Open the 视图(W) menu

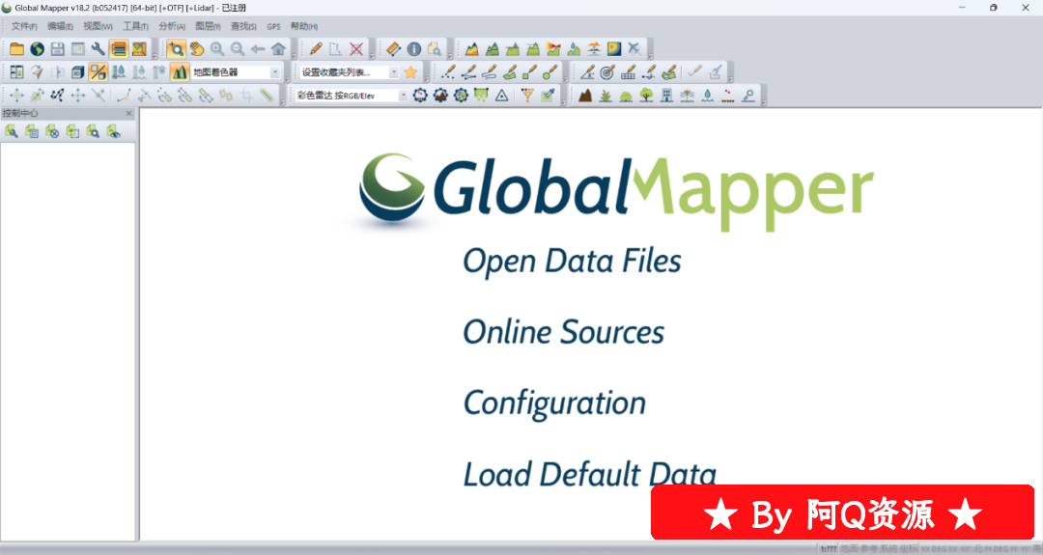tap(98, 27)
